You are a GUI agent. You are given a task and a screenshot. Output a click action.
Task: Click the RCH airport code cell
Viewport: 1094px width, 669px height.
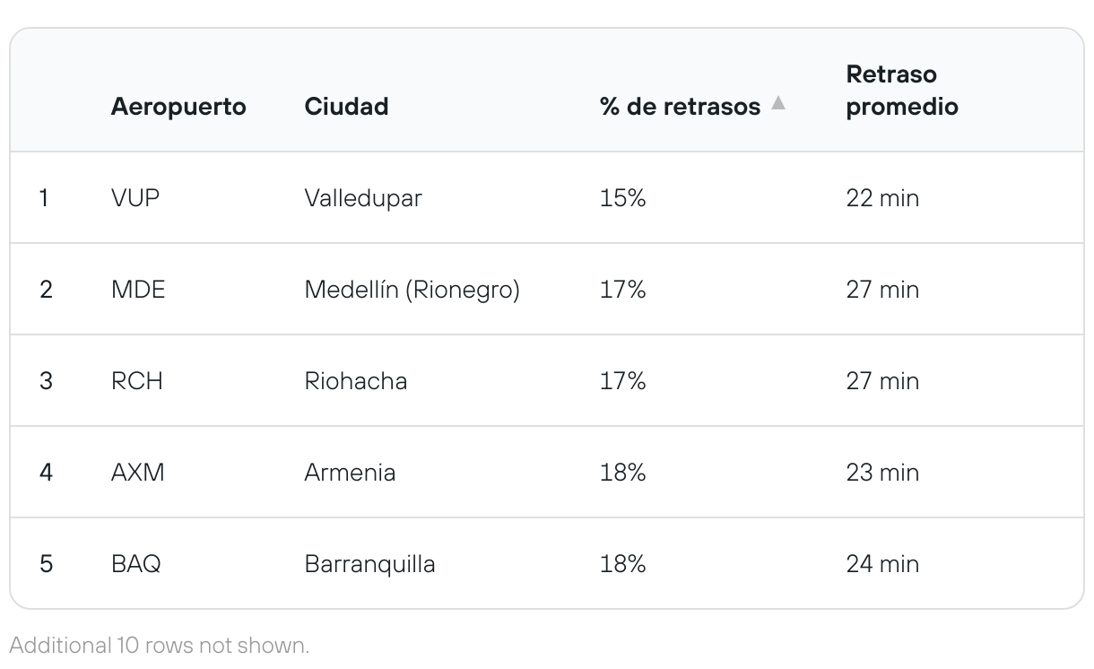point(136,381)
